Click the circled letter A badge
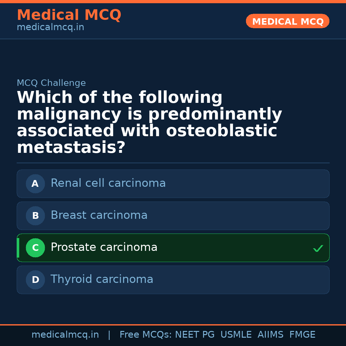Image resolution: width=346 pixels, height=346 pixels. tap(35, 184)
